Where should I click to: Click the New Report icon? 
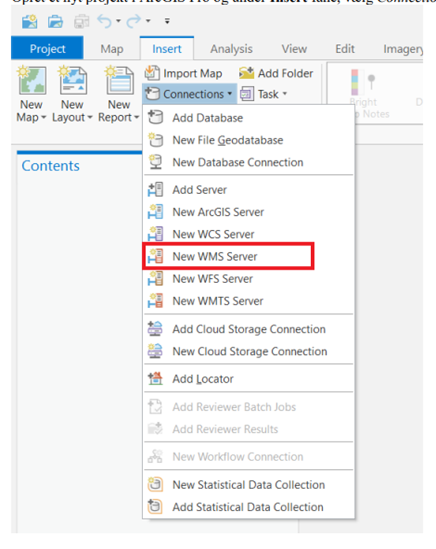coord(119,81)
